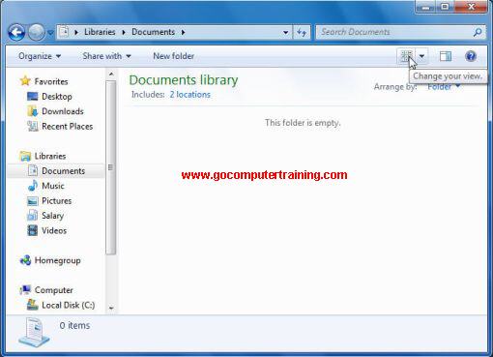Click the Homegroup icon
Viewport: 493px width, 357px height.
pyautogui.click(x=25, y=260)
